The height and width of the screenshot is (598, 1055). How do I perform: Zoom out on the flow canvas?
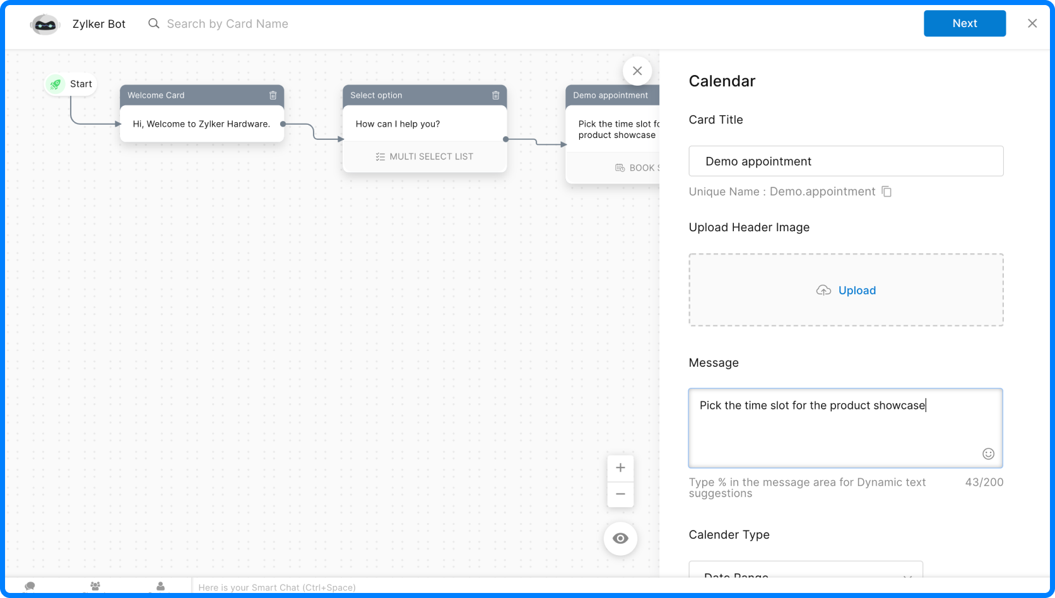tap(620, 494)
